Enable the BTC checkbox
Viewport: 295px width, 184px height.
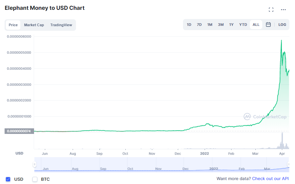[x=35, y=179]
